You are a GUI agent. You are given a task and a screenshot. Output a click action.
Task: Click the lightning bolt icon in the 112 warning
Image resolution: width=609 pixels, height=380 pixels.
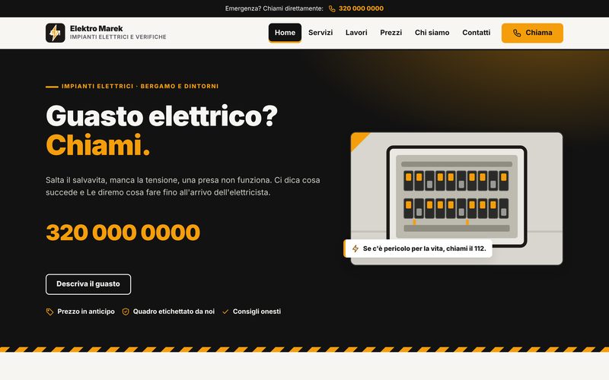[356, 249]
